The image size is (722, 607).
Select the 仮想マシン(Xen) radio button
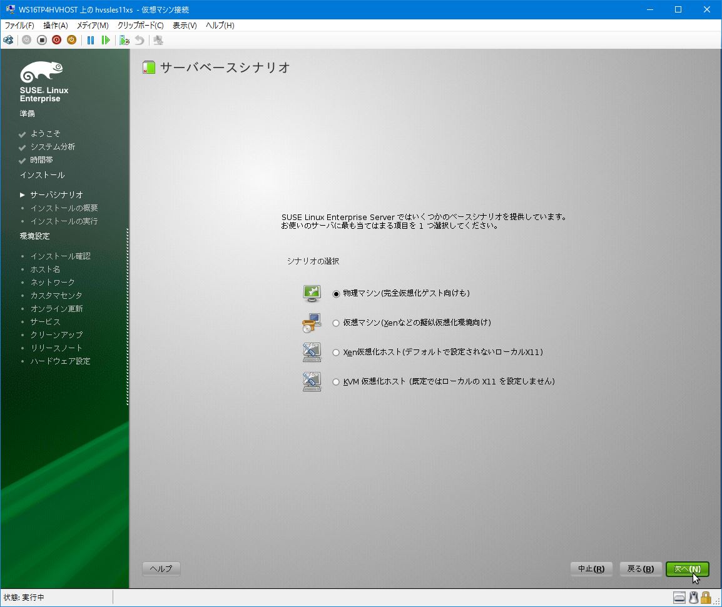[x=336, y=323]
